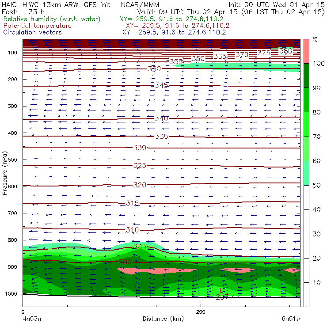Screen dimensions: 327x327
Task: Click the '20' color bar label
Action: click(x=316, y=259)
